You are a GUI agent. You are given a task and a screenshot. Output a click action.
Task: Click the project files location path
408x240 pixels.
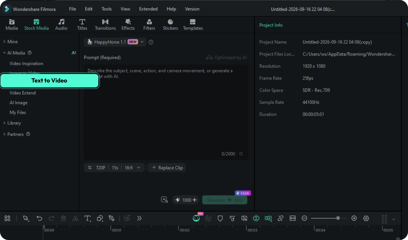point(349,54)
